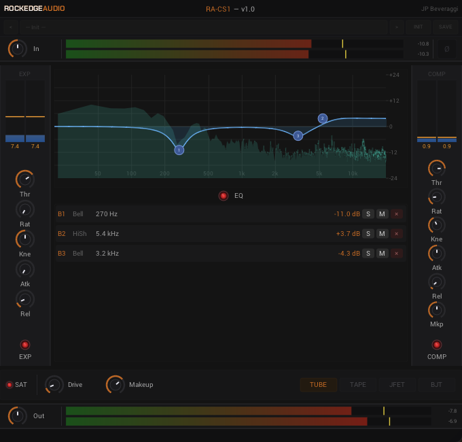Remove band B1 with its X button
Screen dimensions: 462x442
[x=397, y=214]
